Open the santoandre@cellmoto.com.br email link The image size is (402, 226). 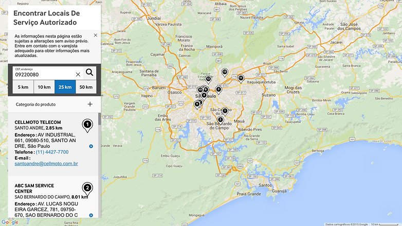coord(46,163)
